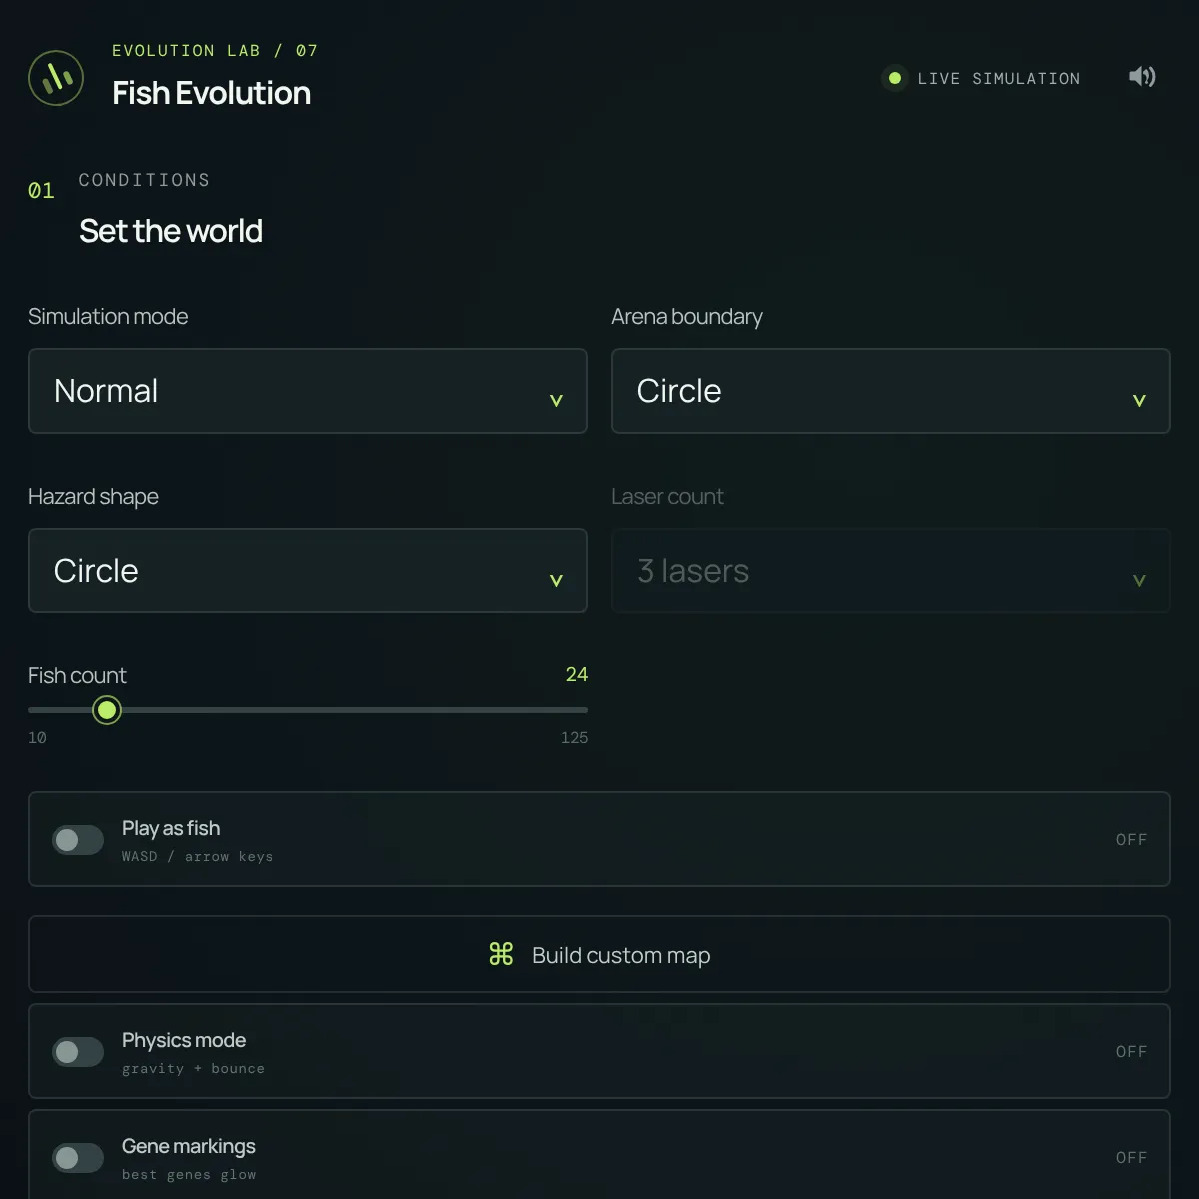Click the Build custom map button

[599, 954]
